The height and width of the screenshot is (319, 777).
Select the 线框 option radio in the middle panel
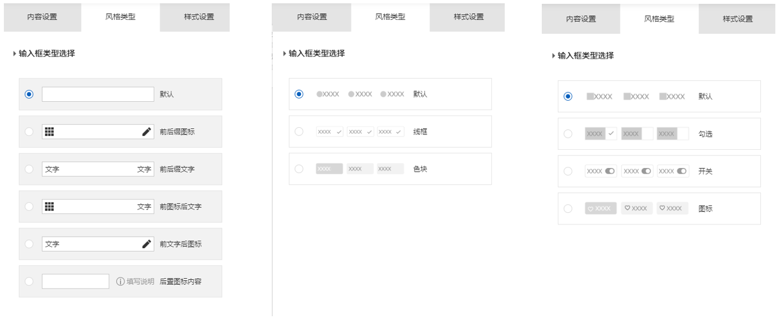click(x=299, y=132)
